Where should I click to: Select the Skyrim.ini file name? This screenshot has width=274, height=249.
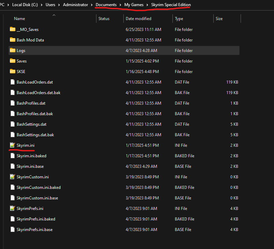point(26,145)
